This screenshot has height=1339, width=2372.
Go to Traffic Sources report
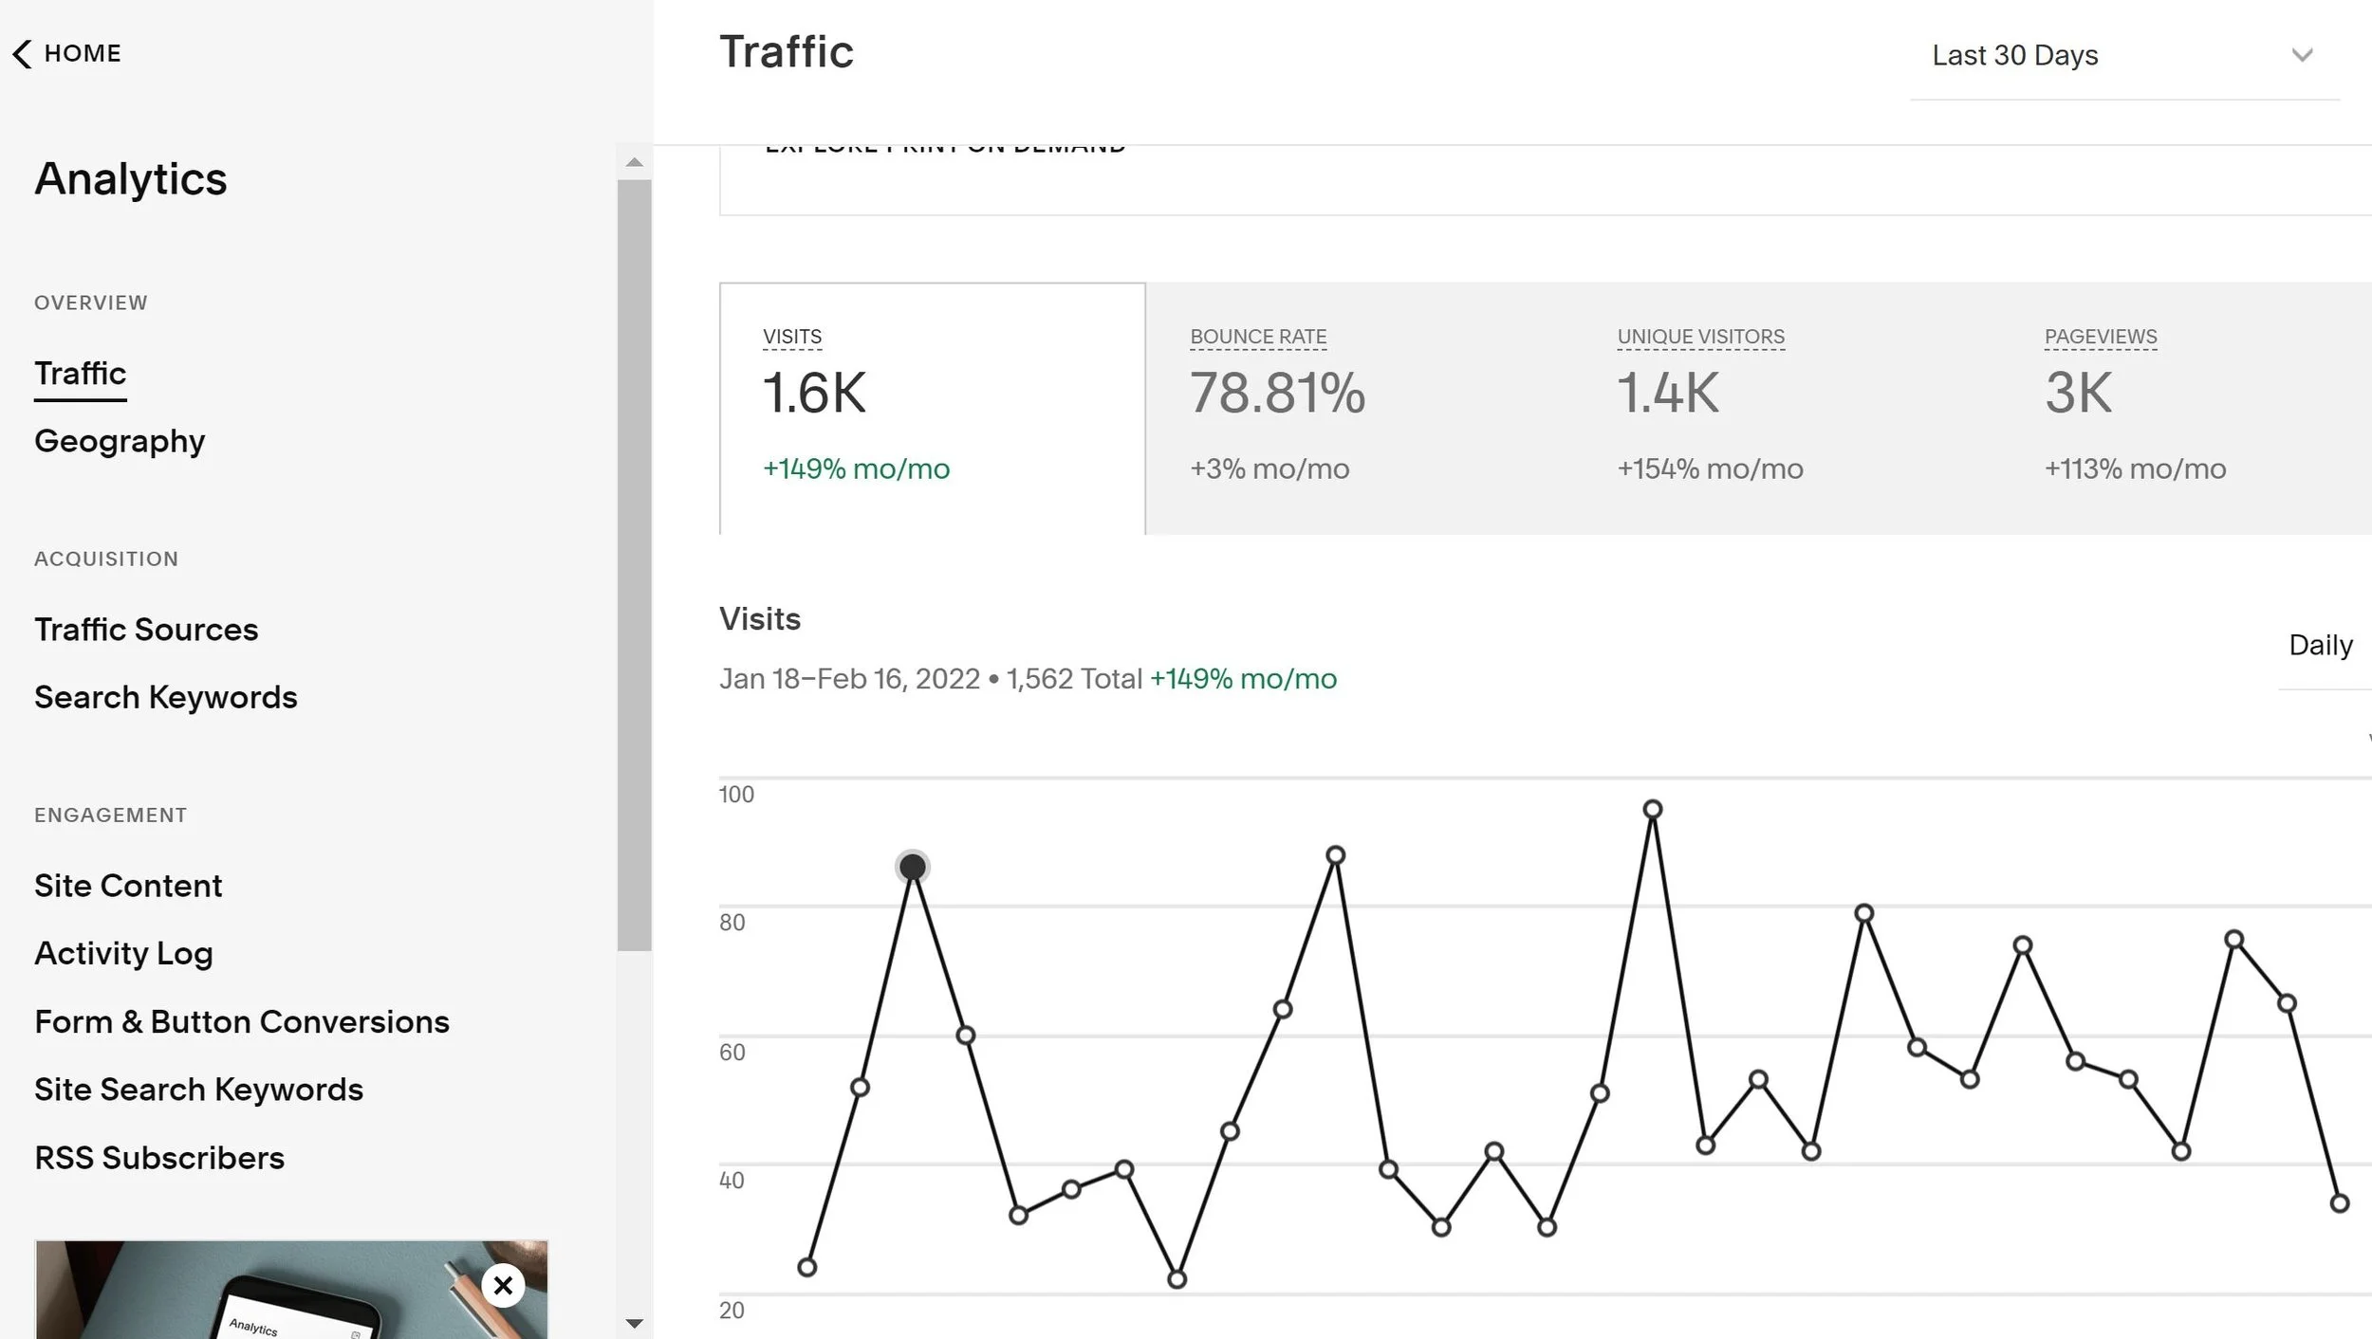tap(146, 630)
